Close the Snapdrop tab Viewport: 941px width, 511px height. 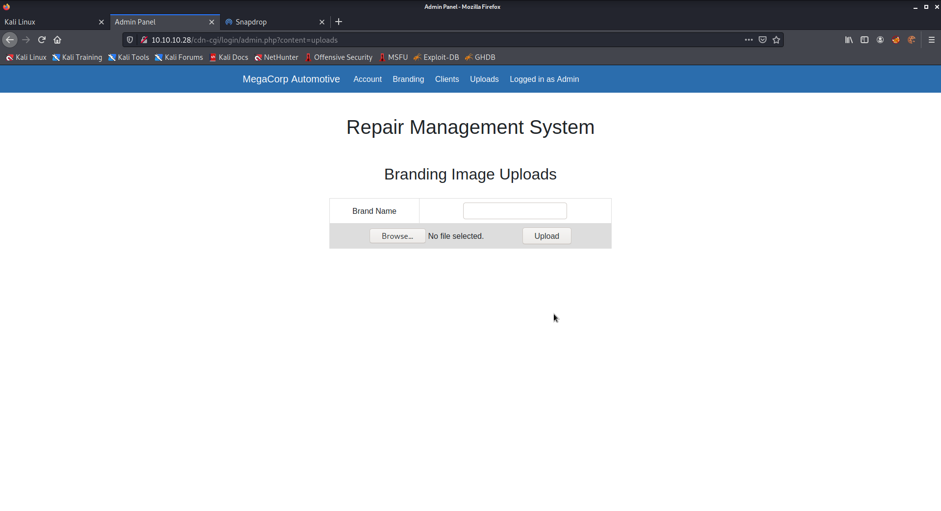tap(322, 22)
